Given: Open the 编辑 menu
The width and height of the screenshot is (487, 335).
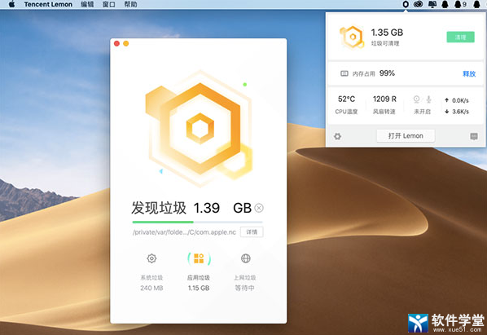Looking at the screenshot, I should 87,4.
